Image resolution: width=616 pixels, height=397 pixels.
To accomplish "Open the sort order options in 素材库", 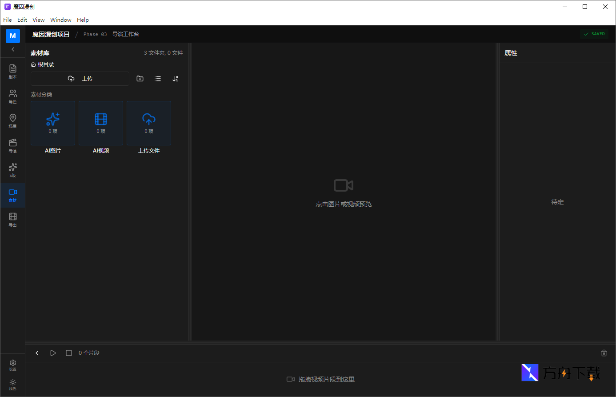I will 176,79.
